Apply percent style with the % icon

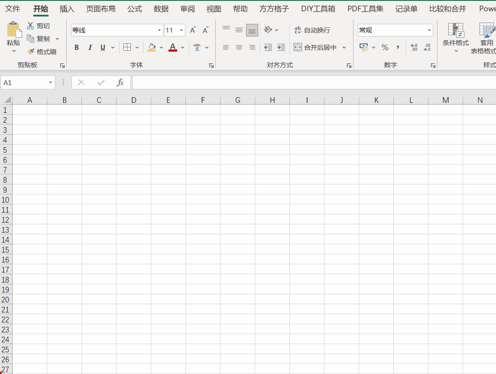[385, 47]
